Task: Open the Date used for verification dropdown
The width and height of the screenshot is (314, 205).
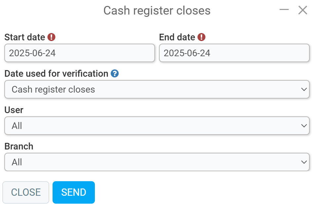Action: click(157, 89)
